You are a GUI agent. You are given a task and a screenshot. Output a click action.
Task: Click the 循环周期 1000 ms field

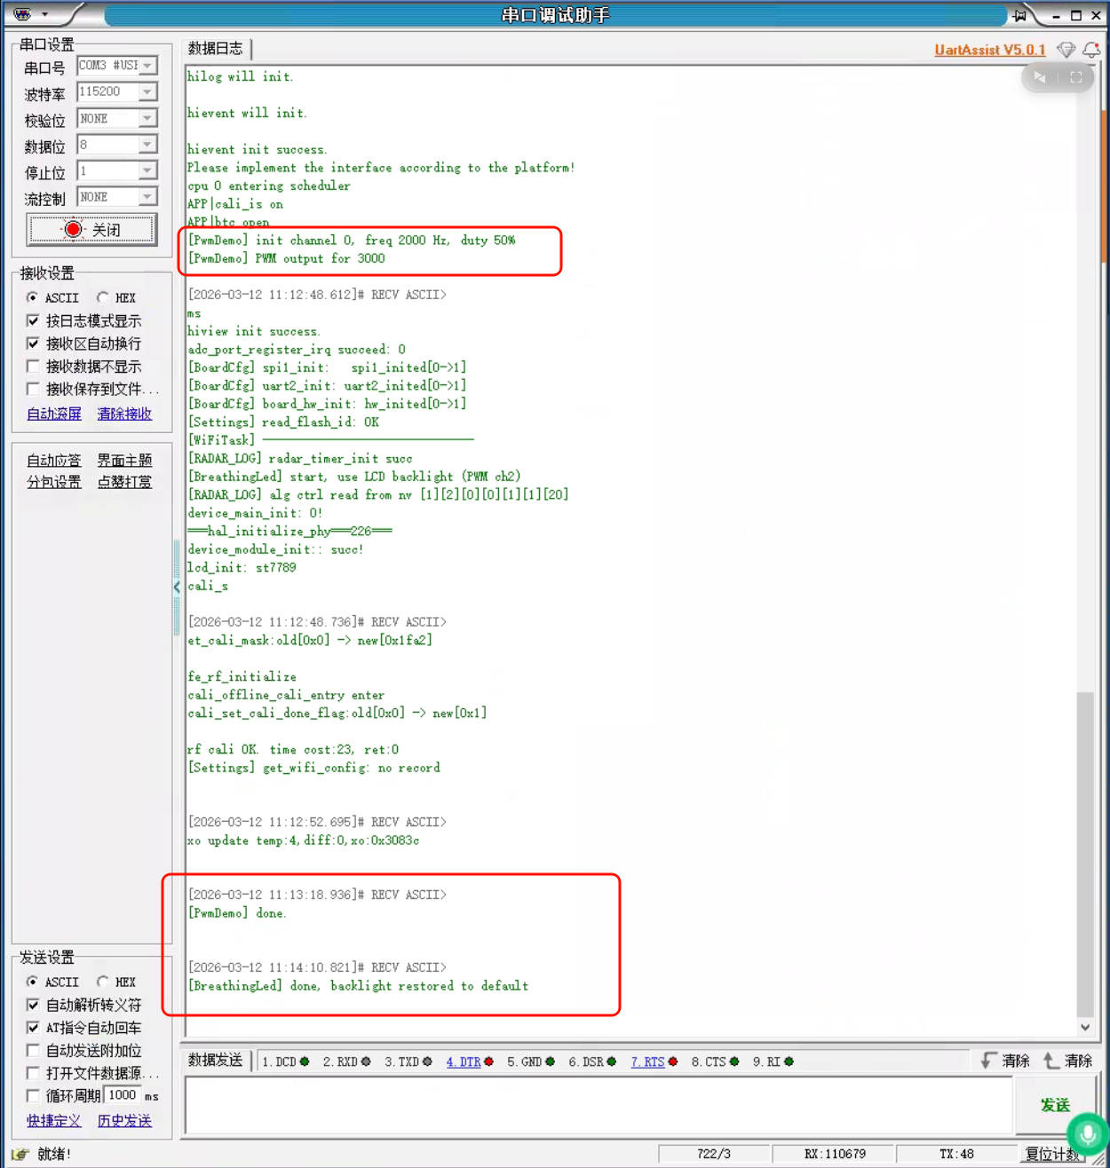tap(123, 1096)
